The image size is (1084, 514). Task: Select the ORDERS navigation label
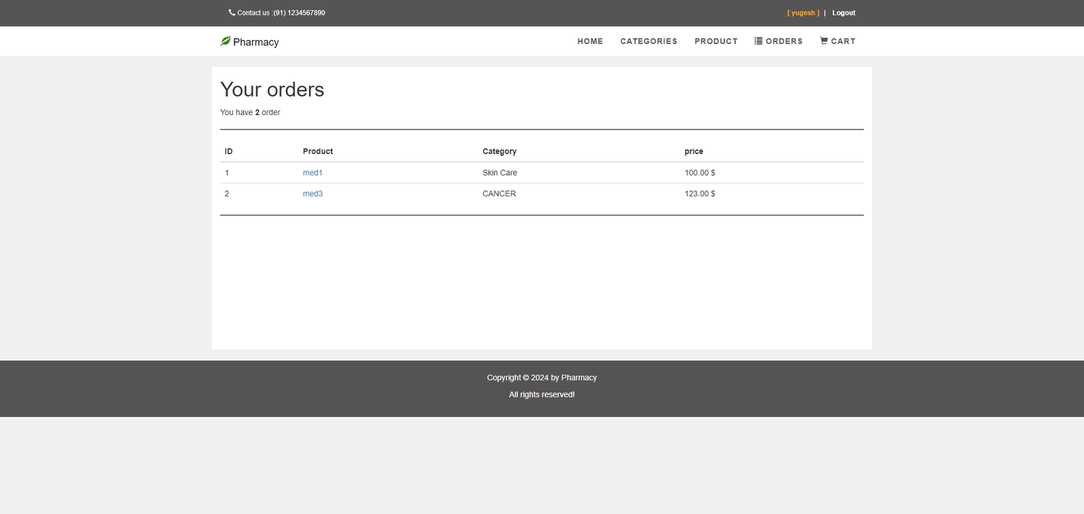[784, 41]
